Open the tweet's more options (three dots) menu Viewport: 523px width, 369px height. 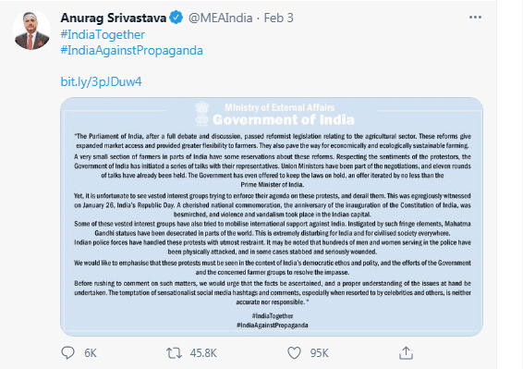tap(475, 17)
